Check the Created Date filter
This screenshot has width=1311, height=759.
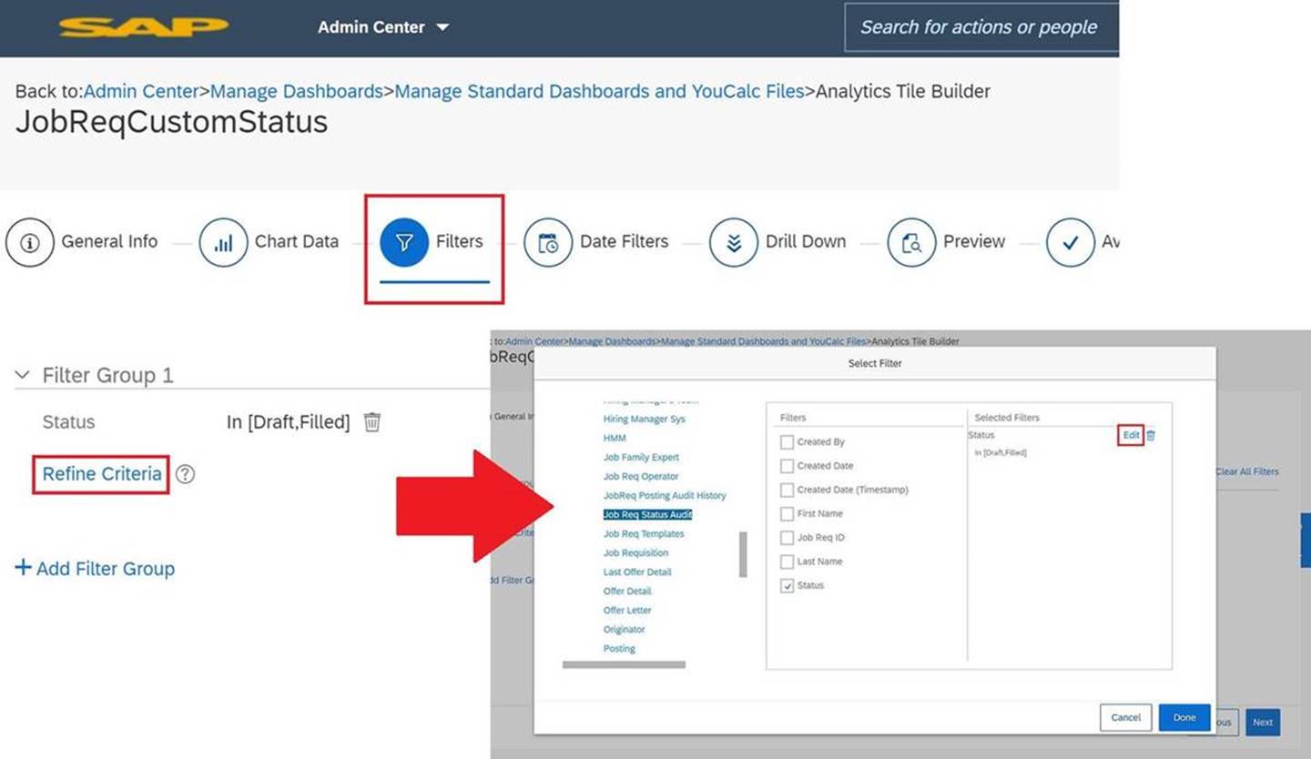[x=787, y=466]
